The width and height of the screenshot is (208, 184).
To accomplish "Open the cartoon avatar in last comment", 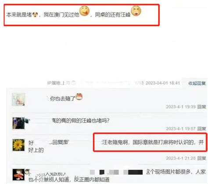I will click(18, 175).
